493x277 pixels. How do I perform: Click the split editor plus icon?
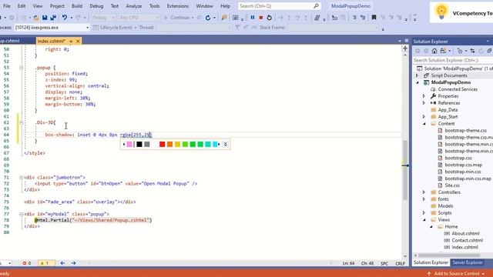(x=405, y=48)
